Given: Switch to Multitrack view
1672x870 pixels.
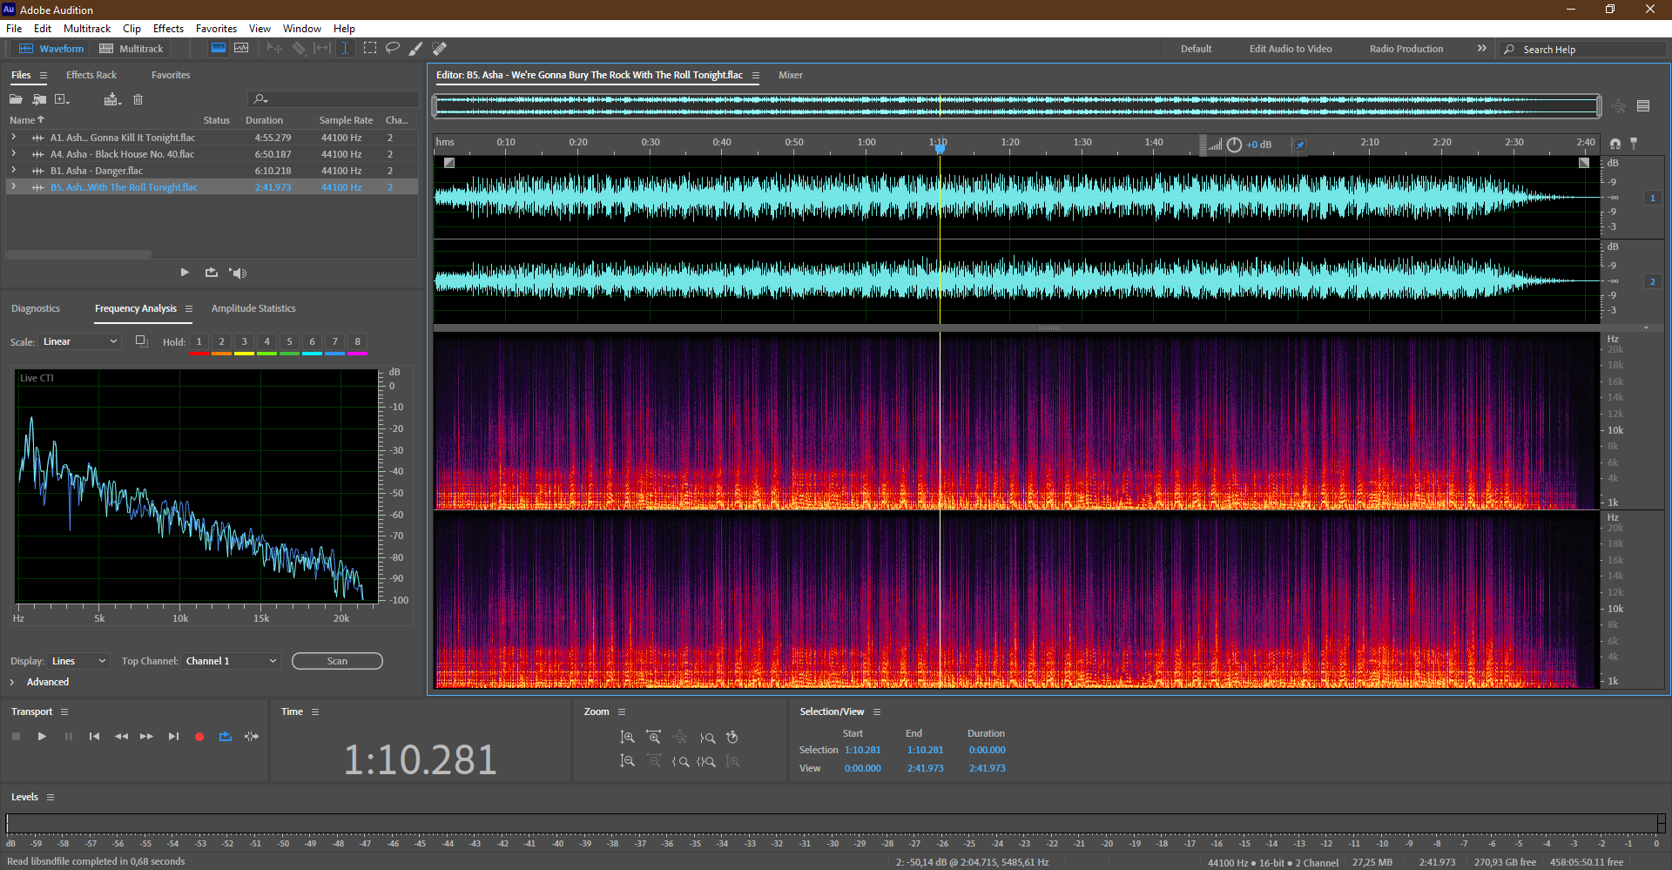Looking at the screenshot, I should (131, 49).
